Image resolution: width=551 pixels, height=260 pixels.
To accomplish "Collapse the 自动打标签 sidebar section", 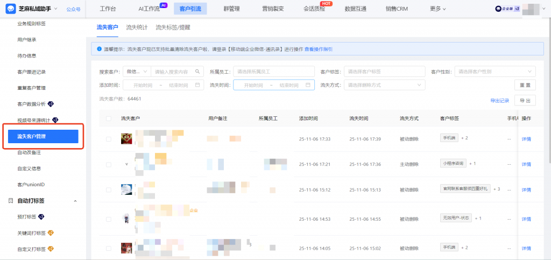I will 75,201.
